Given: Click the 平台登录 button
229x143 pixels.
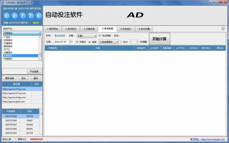Looking at the screenshot, I should tap(34, 71).
